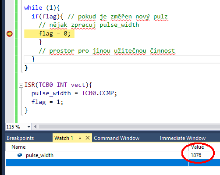
Task: Select the pulse_width watch entry
Action: pos(39,155)
